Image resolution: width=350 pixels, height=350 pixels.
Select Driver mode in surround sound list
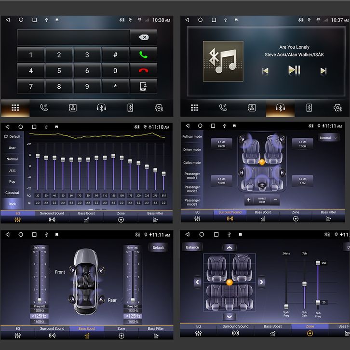click(x=192, y=149)
